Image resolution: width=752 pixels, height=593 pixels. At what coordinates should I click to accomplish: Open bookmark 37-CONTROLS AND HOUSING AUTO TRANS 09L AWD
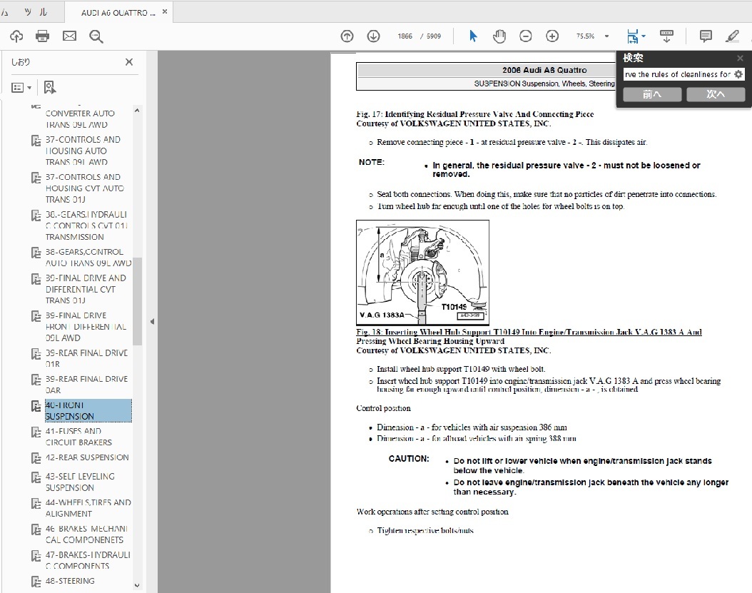(83, 151)
